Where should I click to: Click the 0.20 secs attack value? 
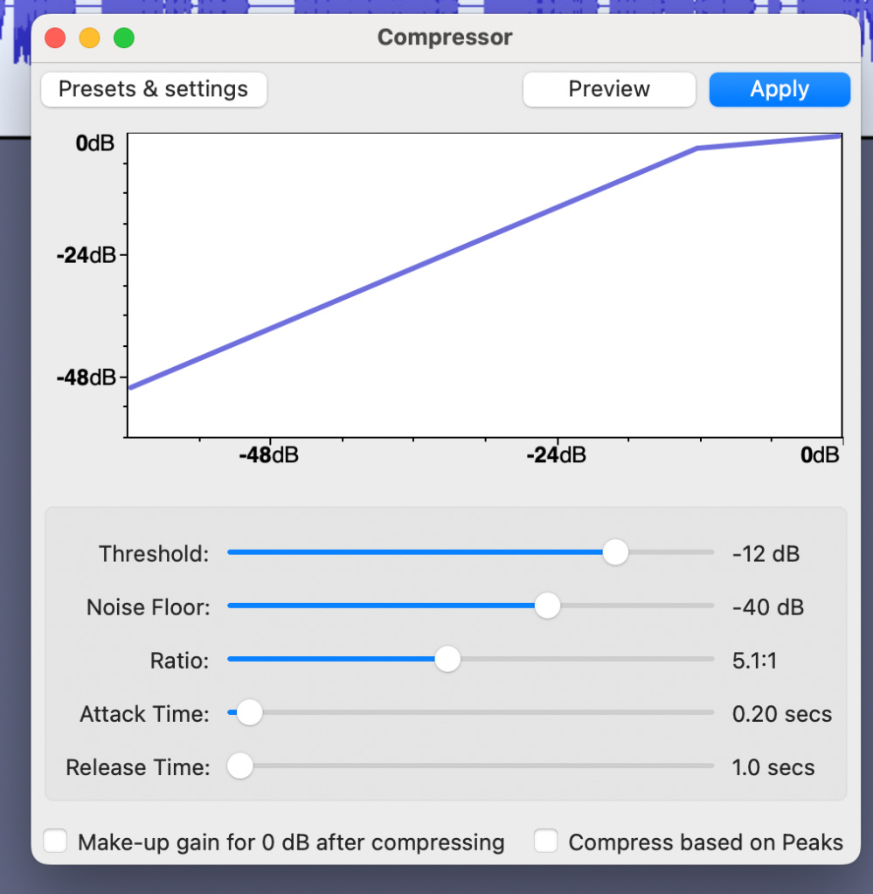tap(782, 714)
